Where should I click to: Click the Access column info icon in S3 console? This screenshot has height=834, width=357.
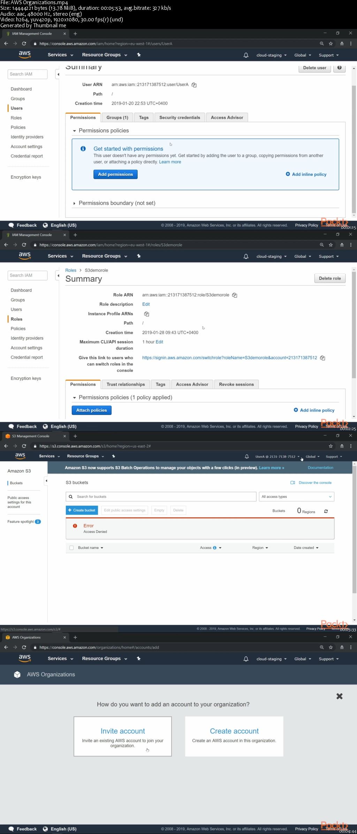(x=215, y=548)
